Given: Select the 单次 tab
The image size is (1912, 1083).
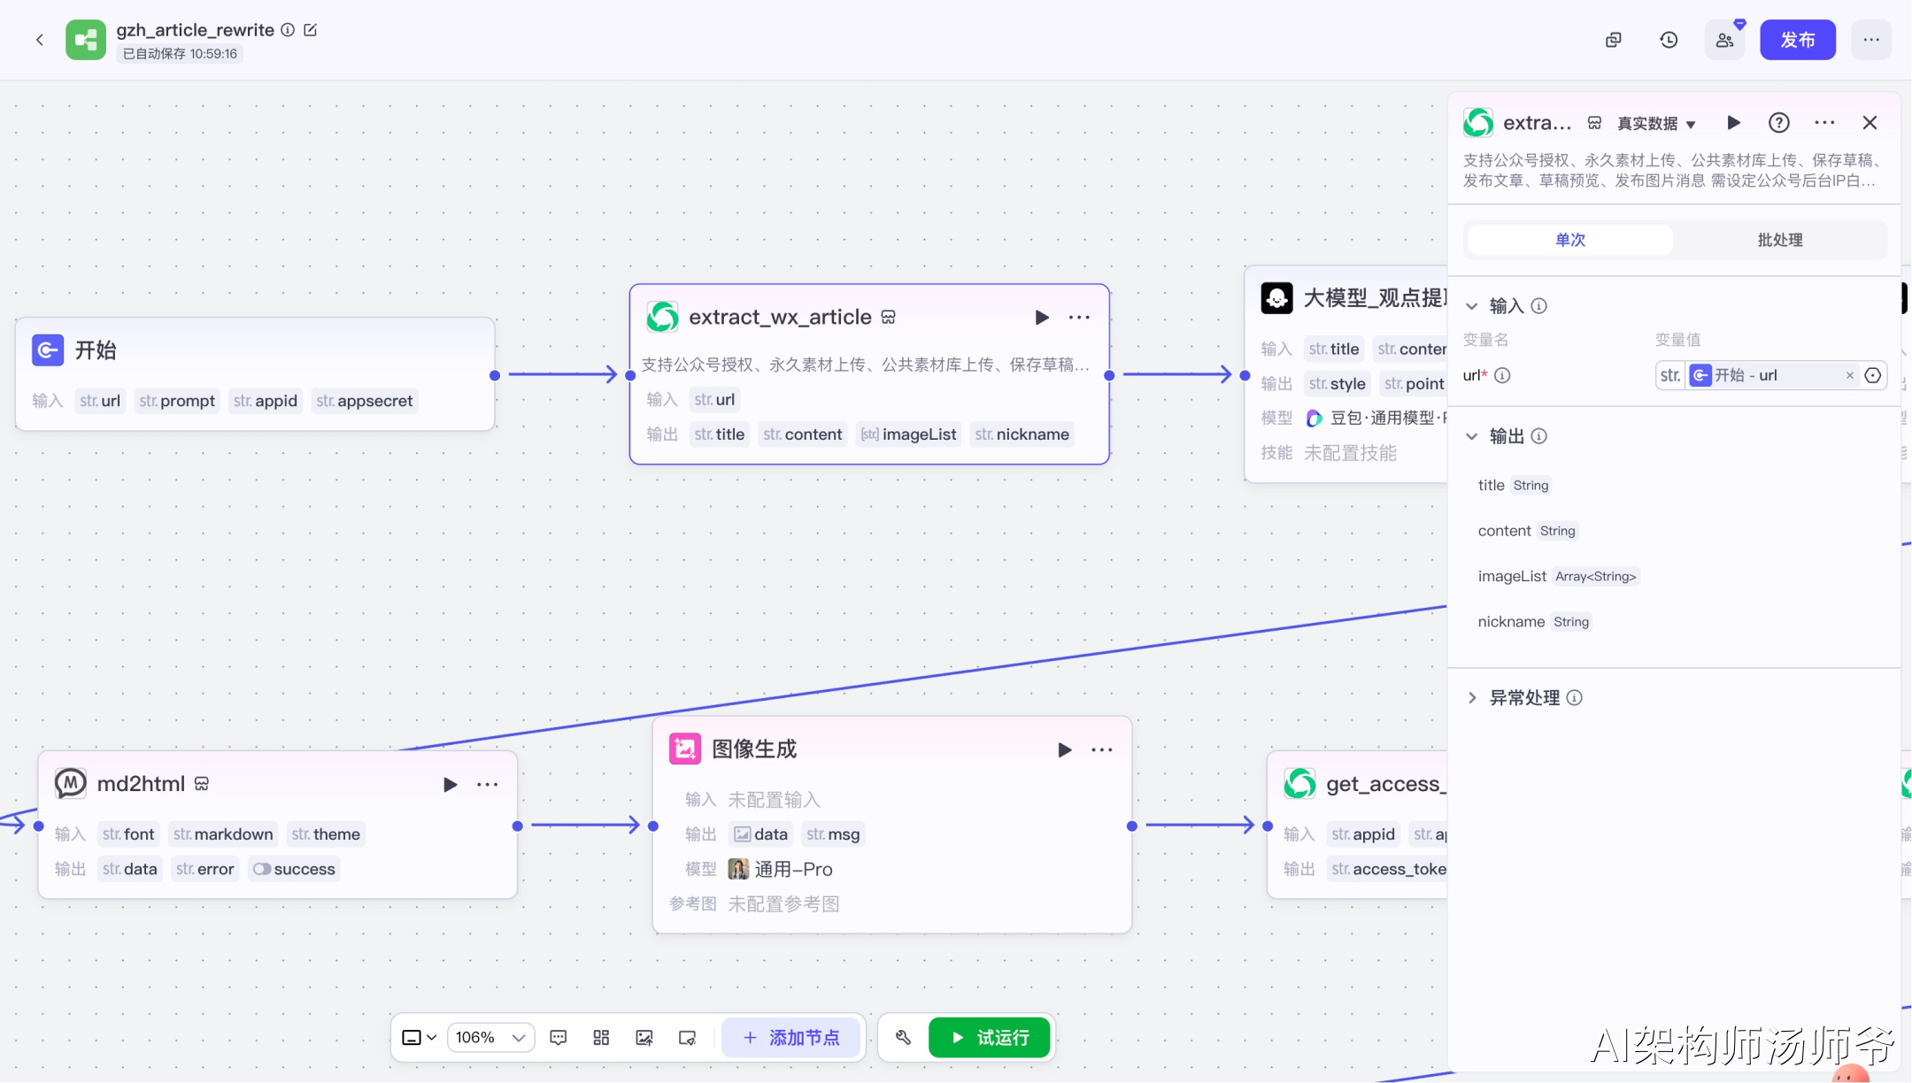Looking at the screenshot, I should point(1569,240).
